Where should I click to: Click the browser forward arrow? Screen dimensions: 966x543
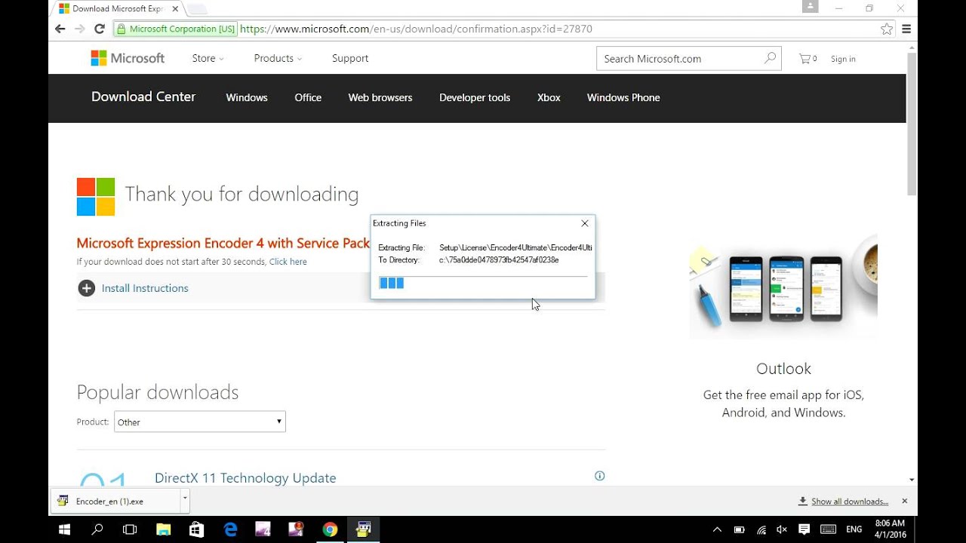tap(80, 29)
